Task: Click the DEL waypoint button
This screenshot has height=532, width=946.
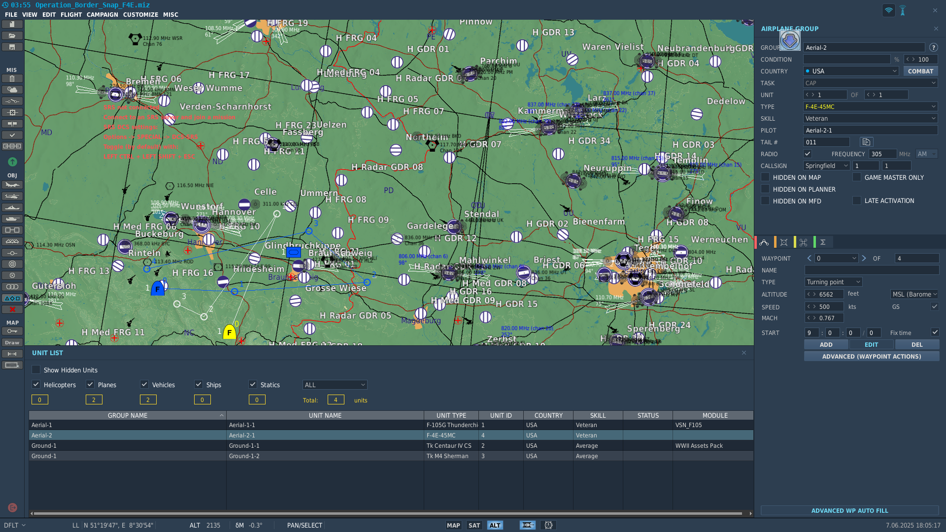Action: 917,344
